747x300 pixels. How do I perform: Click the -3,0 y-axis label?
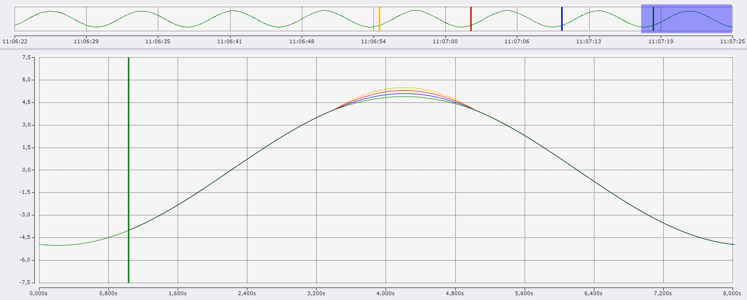26,215
